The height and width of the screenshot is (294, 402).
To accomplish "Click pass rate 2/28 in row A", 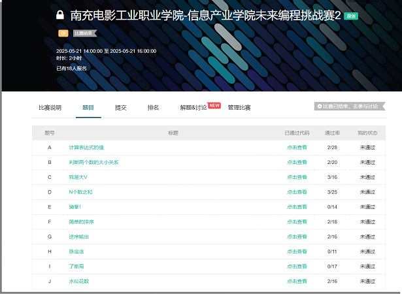I will 332,148.
